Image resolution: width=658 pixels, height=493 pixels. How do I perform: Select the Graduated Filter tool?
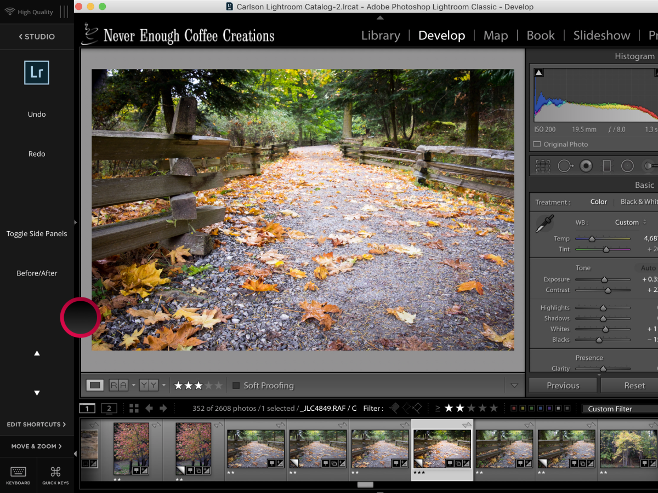606,166
